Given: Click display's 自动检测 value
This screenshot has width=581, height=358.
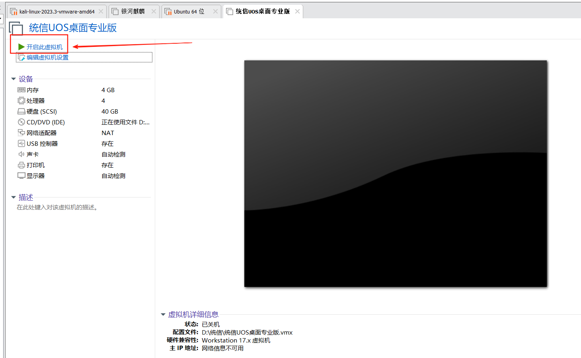Looking at the screenshot, I should click(113, 176).
